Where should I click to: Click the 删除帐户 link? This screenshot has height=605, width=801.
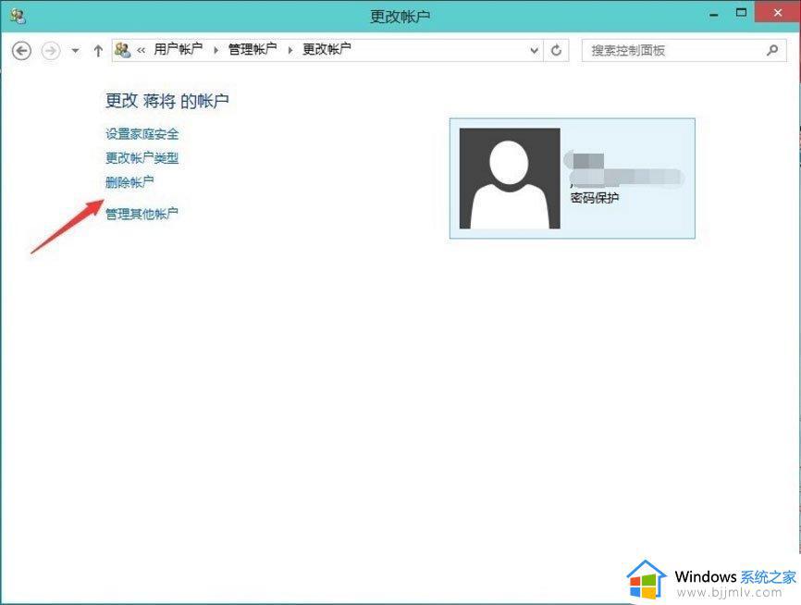(x=129, y=182)
